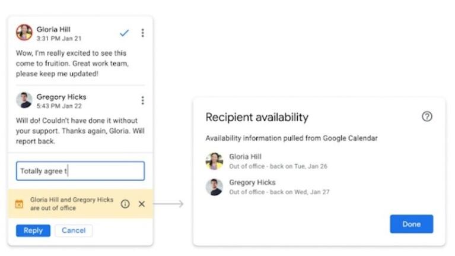This screenshot has width=455, height=256.
Task: Click the Reply button
Action: (x=33, y=230)
